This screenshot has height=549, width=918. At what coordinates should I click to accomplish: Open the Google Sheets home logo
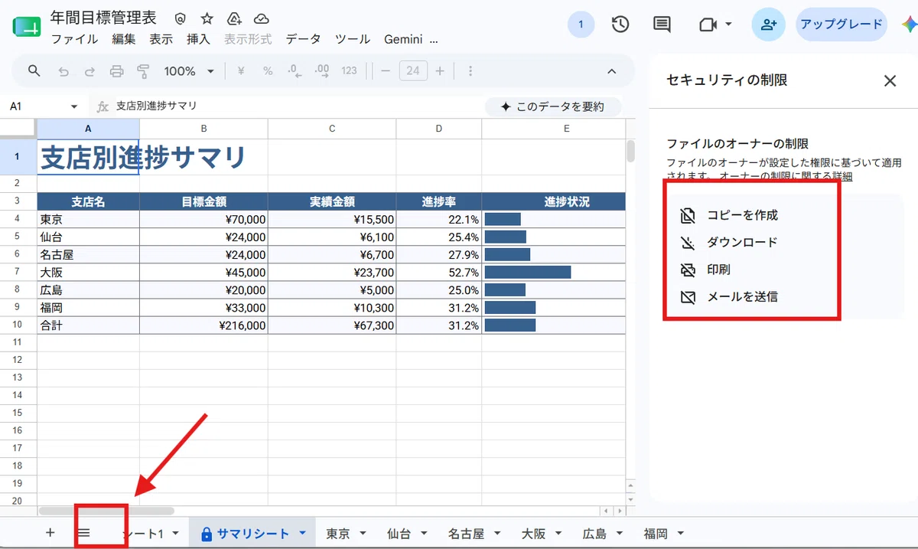click(x=27, y=27)
